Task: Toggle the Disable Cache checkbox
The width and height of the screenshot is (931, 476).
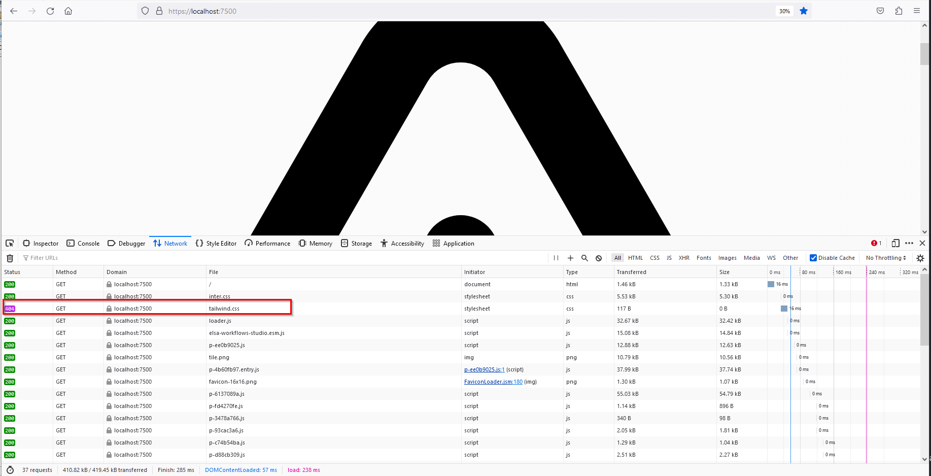Action: 812,258
